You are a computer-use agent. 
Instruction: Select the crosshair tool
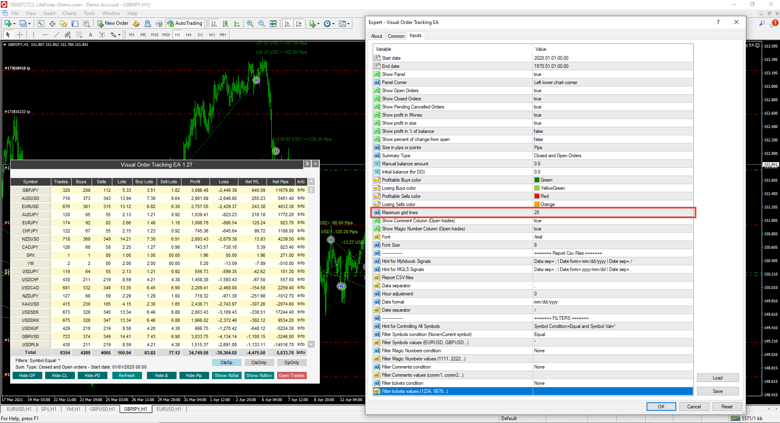(x=20, y=35)
